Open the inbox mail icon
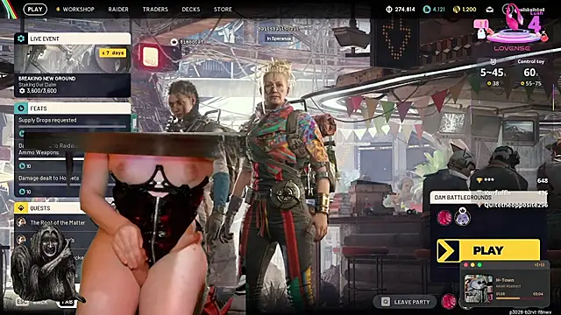561x315 pixels. (489, 10)
